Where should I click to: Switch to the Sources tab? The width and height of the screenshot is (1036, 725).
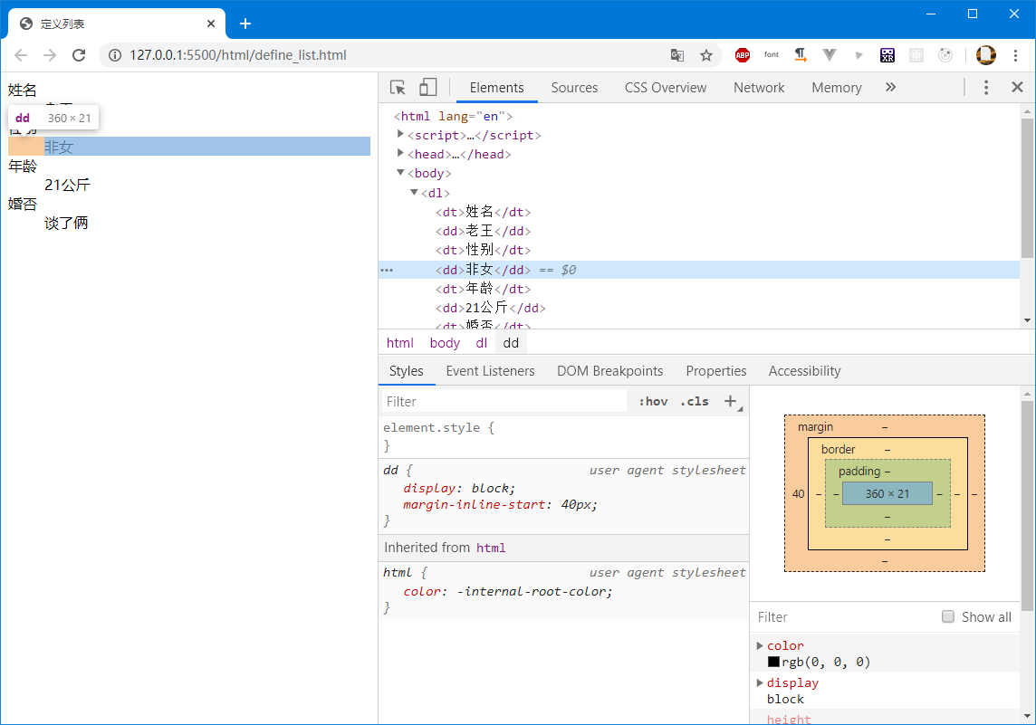[574, 88]
